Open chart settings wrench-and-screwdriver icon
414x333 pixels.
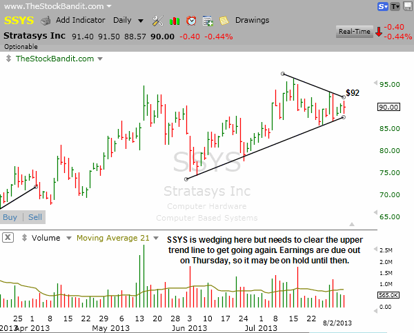point(157,21)
